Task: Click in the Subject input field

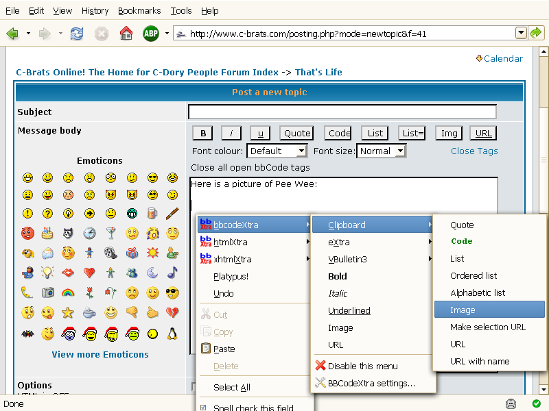Action: tap(342, 112)
